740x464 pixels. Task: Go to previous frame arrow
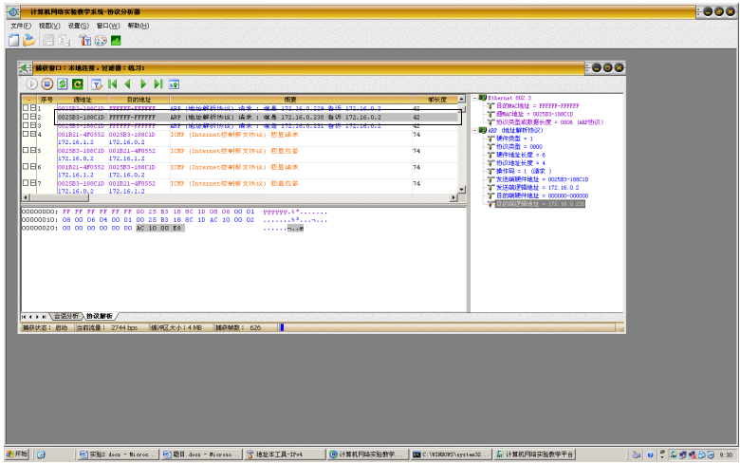point(127,84)
